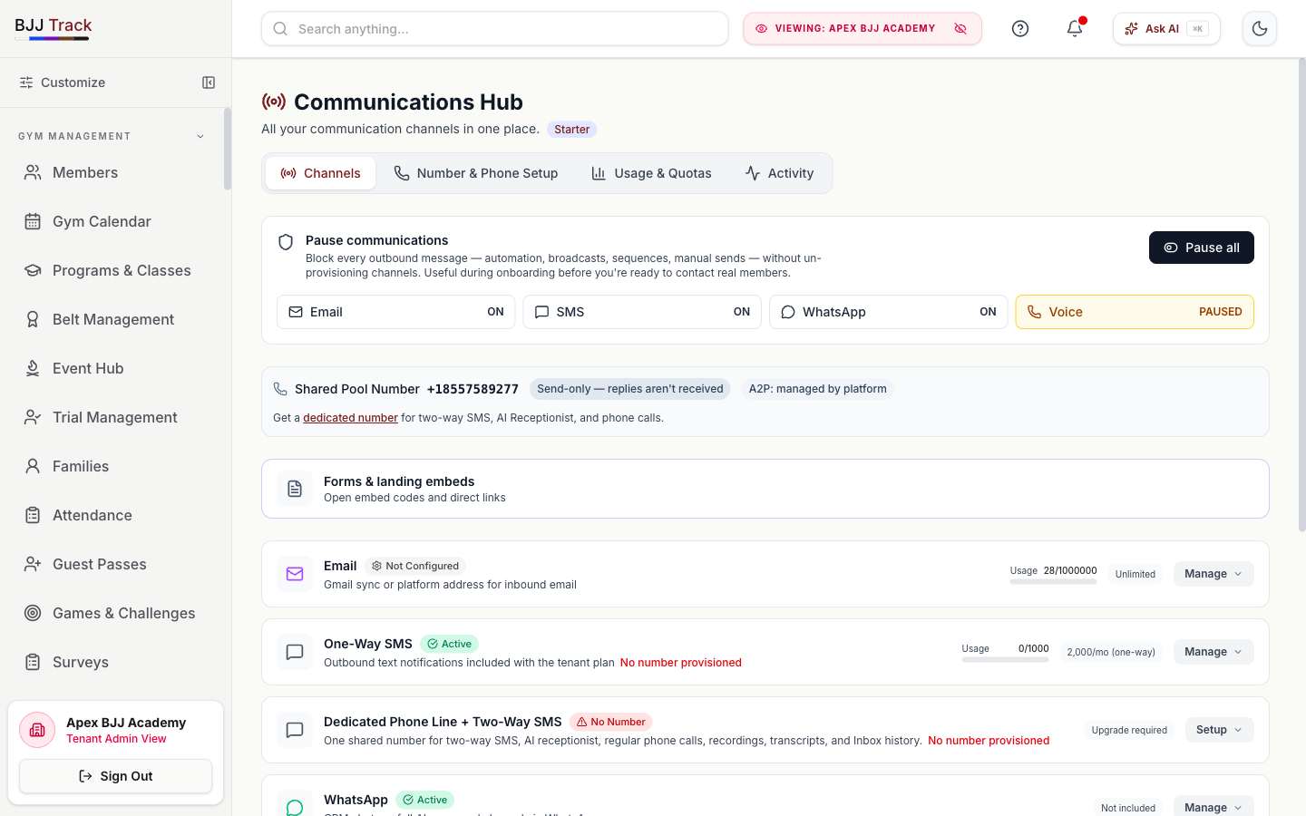The width and height of the screenshot is (1306, 816).
Task: Open the Ask AI button
Action: pyautogui.click(x=1166, y=29)
